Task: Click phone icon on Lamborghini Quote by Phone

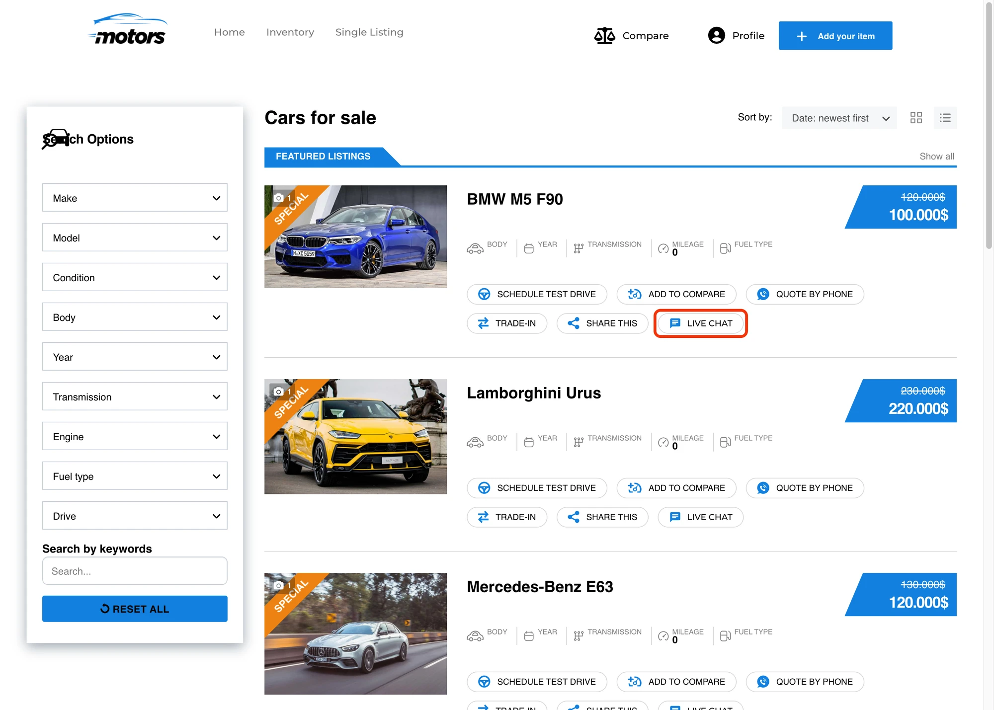Action: point(763,488)
